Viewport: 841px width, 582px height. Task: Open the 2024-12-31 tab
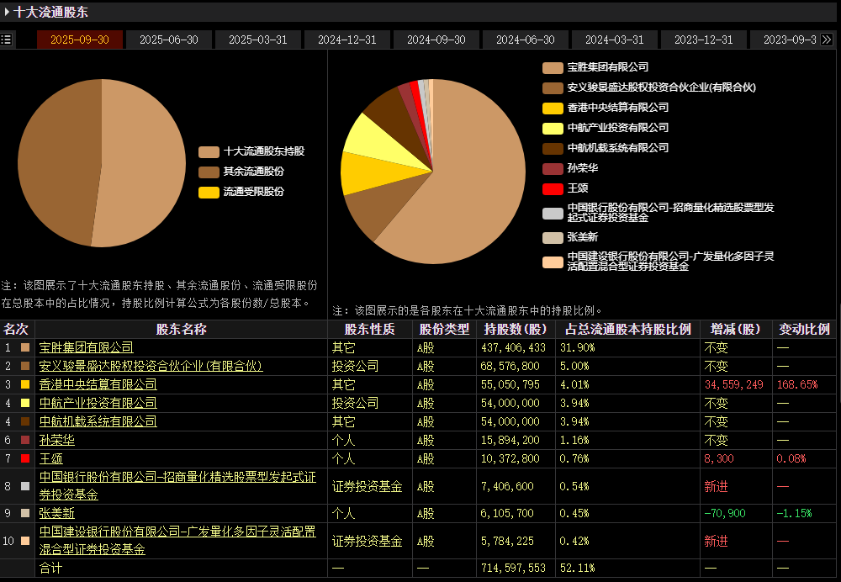[x=347, y=40]
